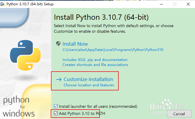Click the disabled maximize button in the title bar
This screenshot has width=195, height=119.
tap(175, 4)
